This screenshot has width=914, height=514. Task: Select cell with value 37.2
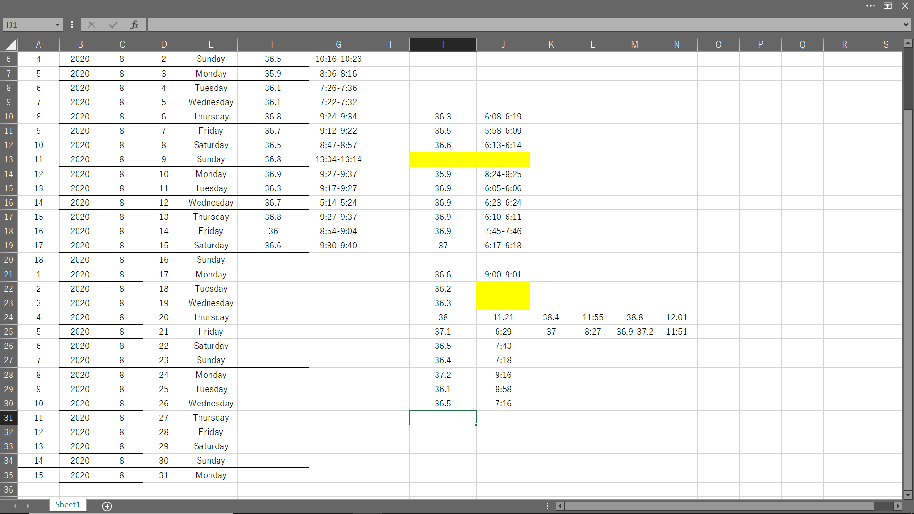[x=443, y=375]
